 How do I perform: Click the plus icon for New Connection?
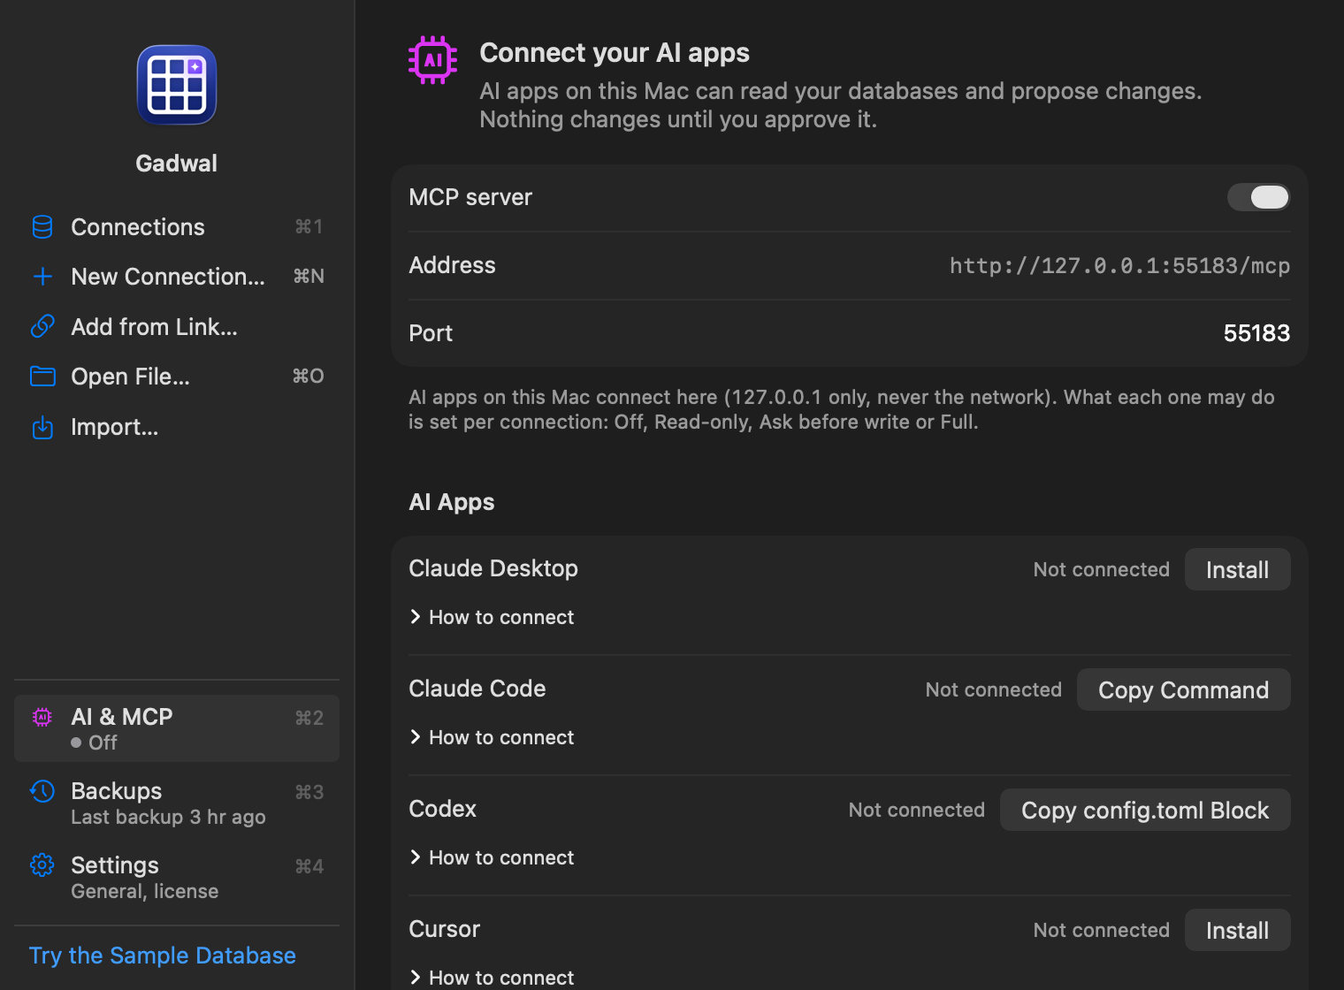[x=42, y=277]
